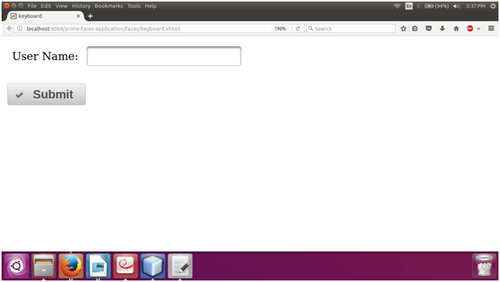Focus the User Name input field
The height and width of the screenshot is (282, 500).
(164, 56)
